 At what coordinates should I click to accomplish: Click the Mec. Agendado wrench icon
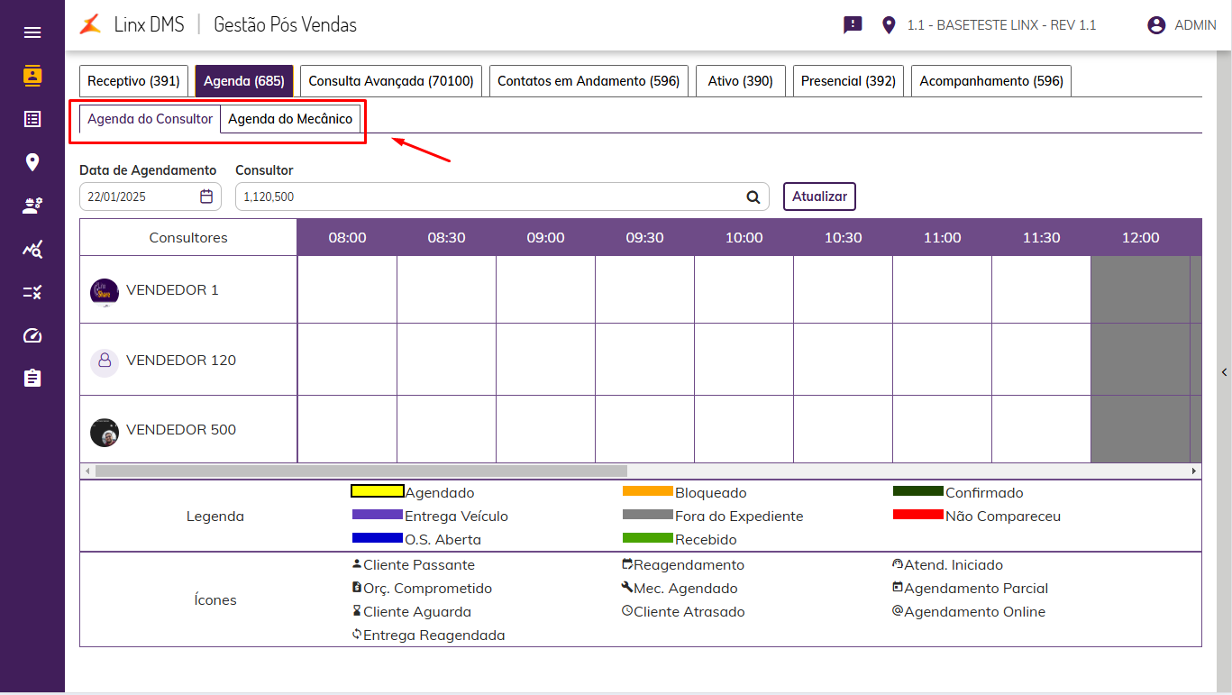click(627, 588)
